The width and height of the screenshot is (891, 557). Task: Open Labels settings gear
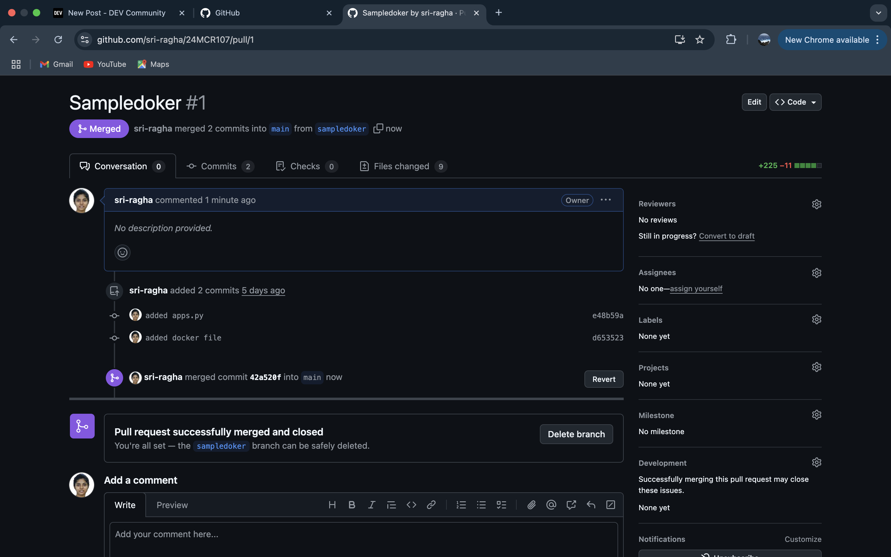click(x=816, y=319)
